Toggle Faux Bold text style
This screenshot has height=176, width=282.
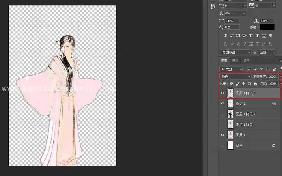click(225, 36)
